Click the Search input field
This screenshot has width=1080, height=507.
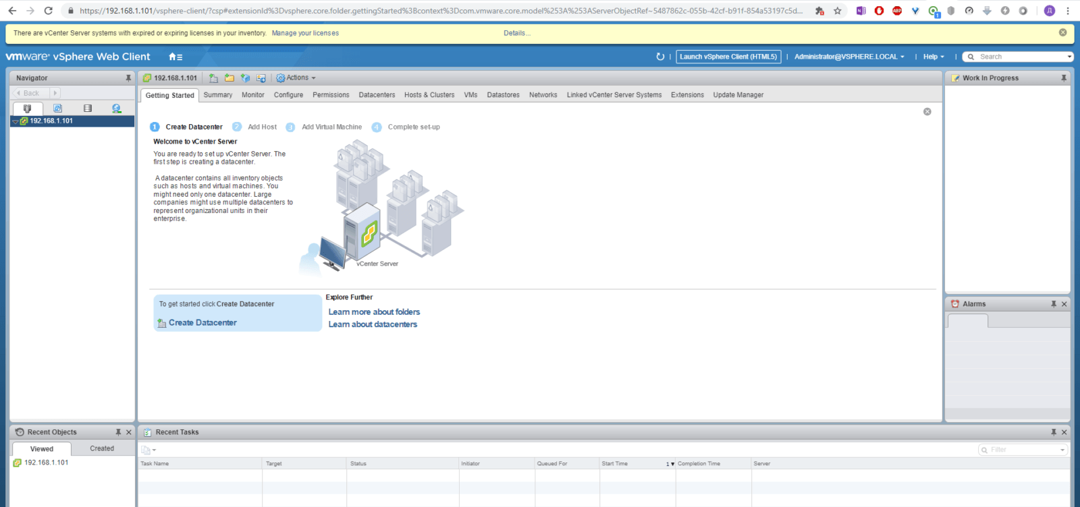(x=1021, y=57)
